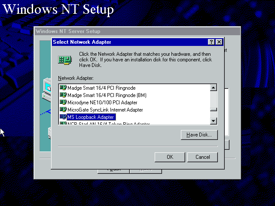Close the Select Network Adapter dialog
The width and height of the screenshot is (275, 206).
(x=219, y=42)
